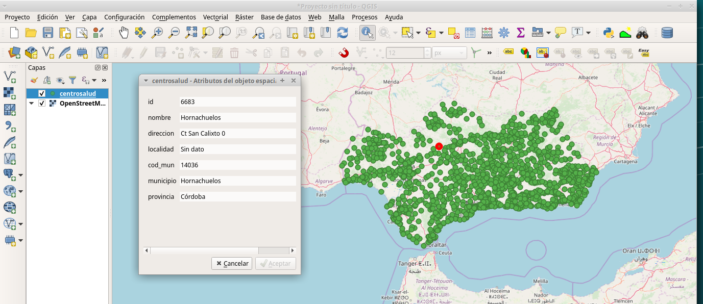Toggle the Manage Map Themes eye icon
The width and height of the screenshot is (703, 304).
[59, 80]
